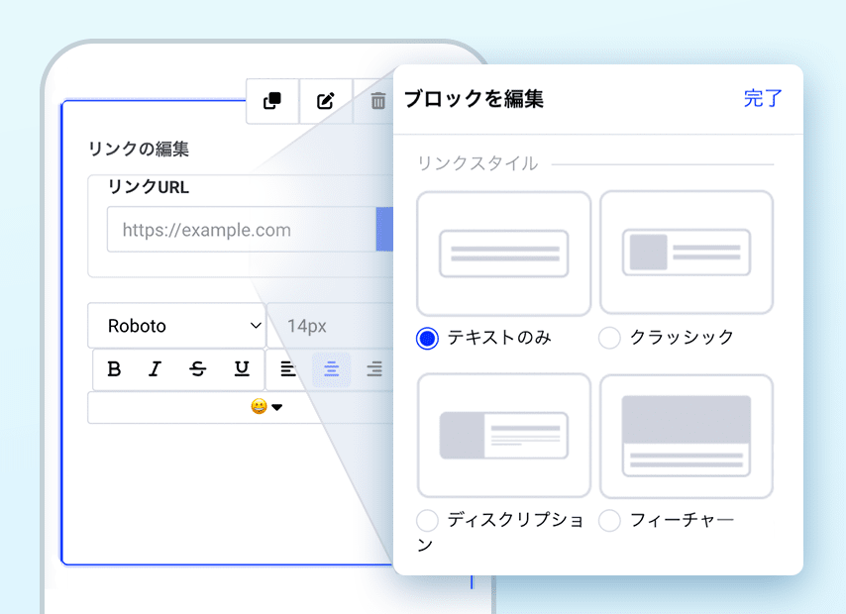
Task: Toggle strikethrough formatting
Action: pyautogui.click(x=198, y=369)
